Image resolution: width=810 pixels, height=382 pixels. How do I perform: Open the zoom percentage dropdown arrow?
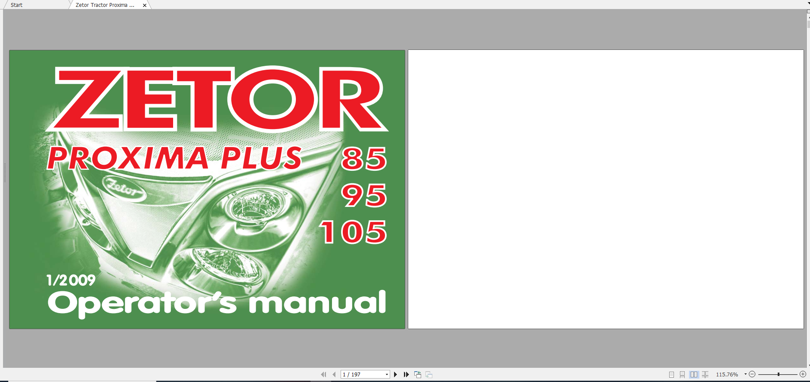pos(745,374)
